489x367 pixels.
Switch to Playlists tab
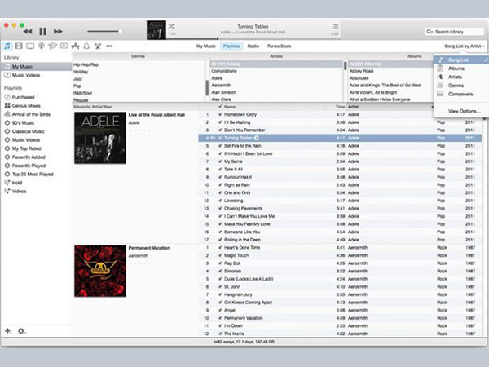pyautogui.click(x=231, y=46)
